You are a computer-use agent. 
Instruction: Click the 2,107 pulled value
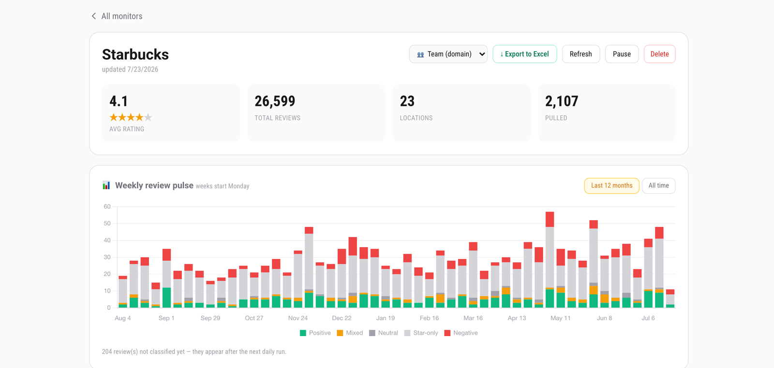[562, 101]
